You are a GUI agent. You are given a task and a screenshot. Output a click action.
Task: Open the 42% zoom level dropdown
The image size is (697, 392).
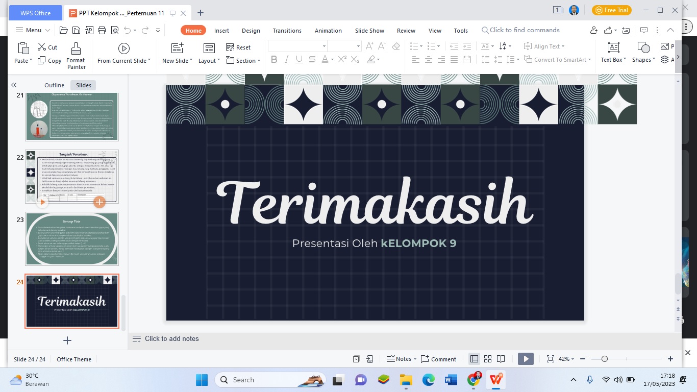(x=566, y=359)
